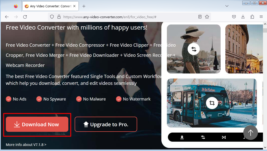This screenshot has width=267, height=151.
Task: Click the crop icon on bus photo
Action: (212, 103)
